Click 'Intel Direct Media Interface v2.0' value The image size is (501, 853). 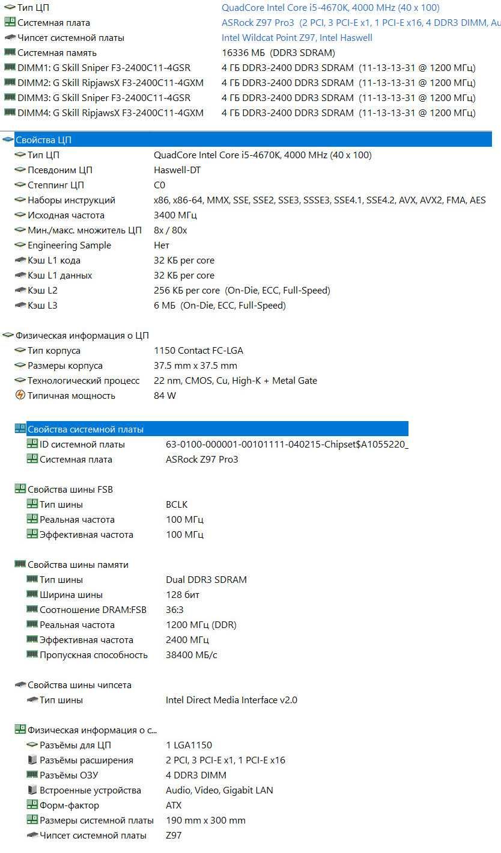(231, 700)
